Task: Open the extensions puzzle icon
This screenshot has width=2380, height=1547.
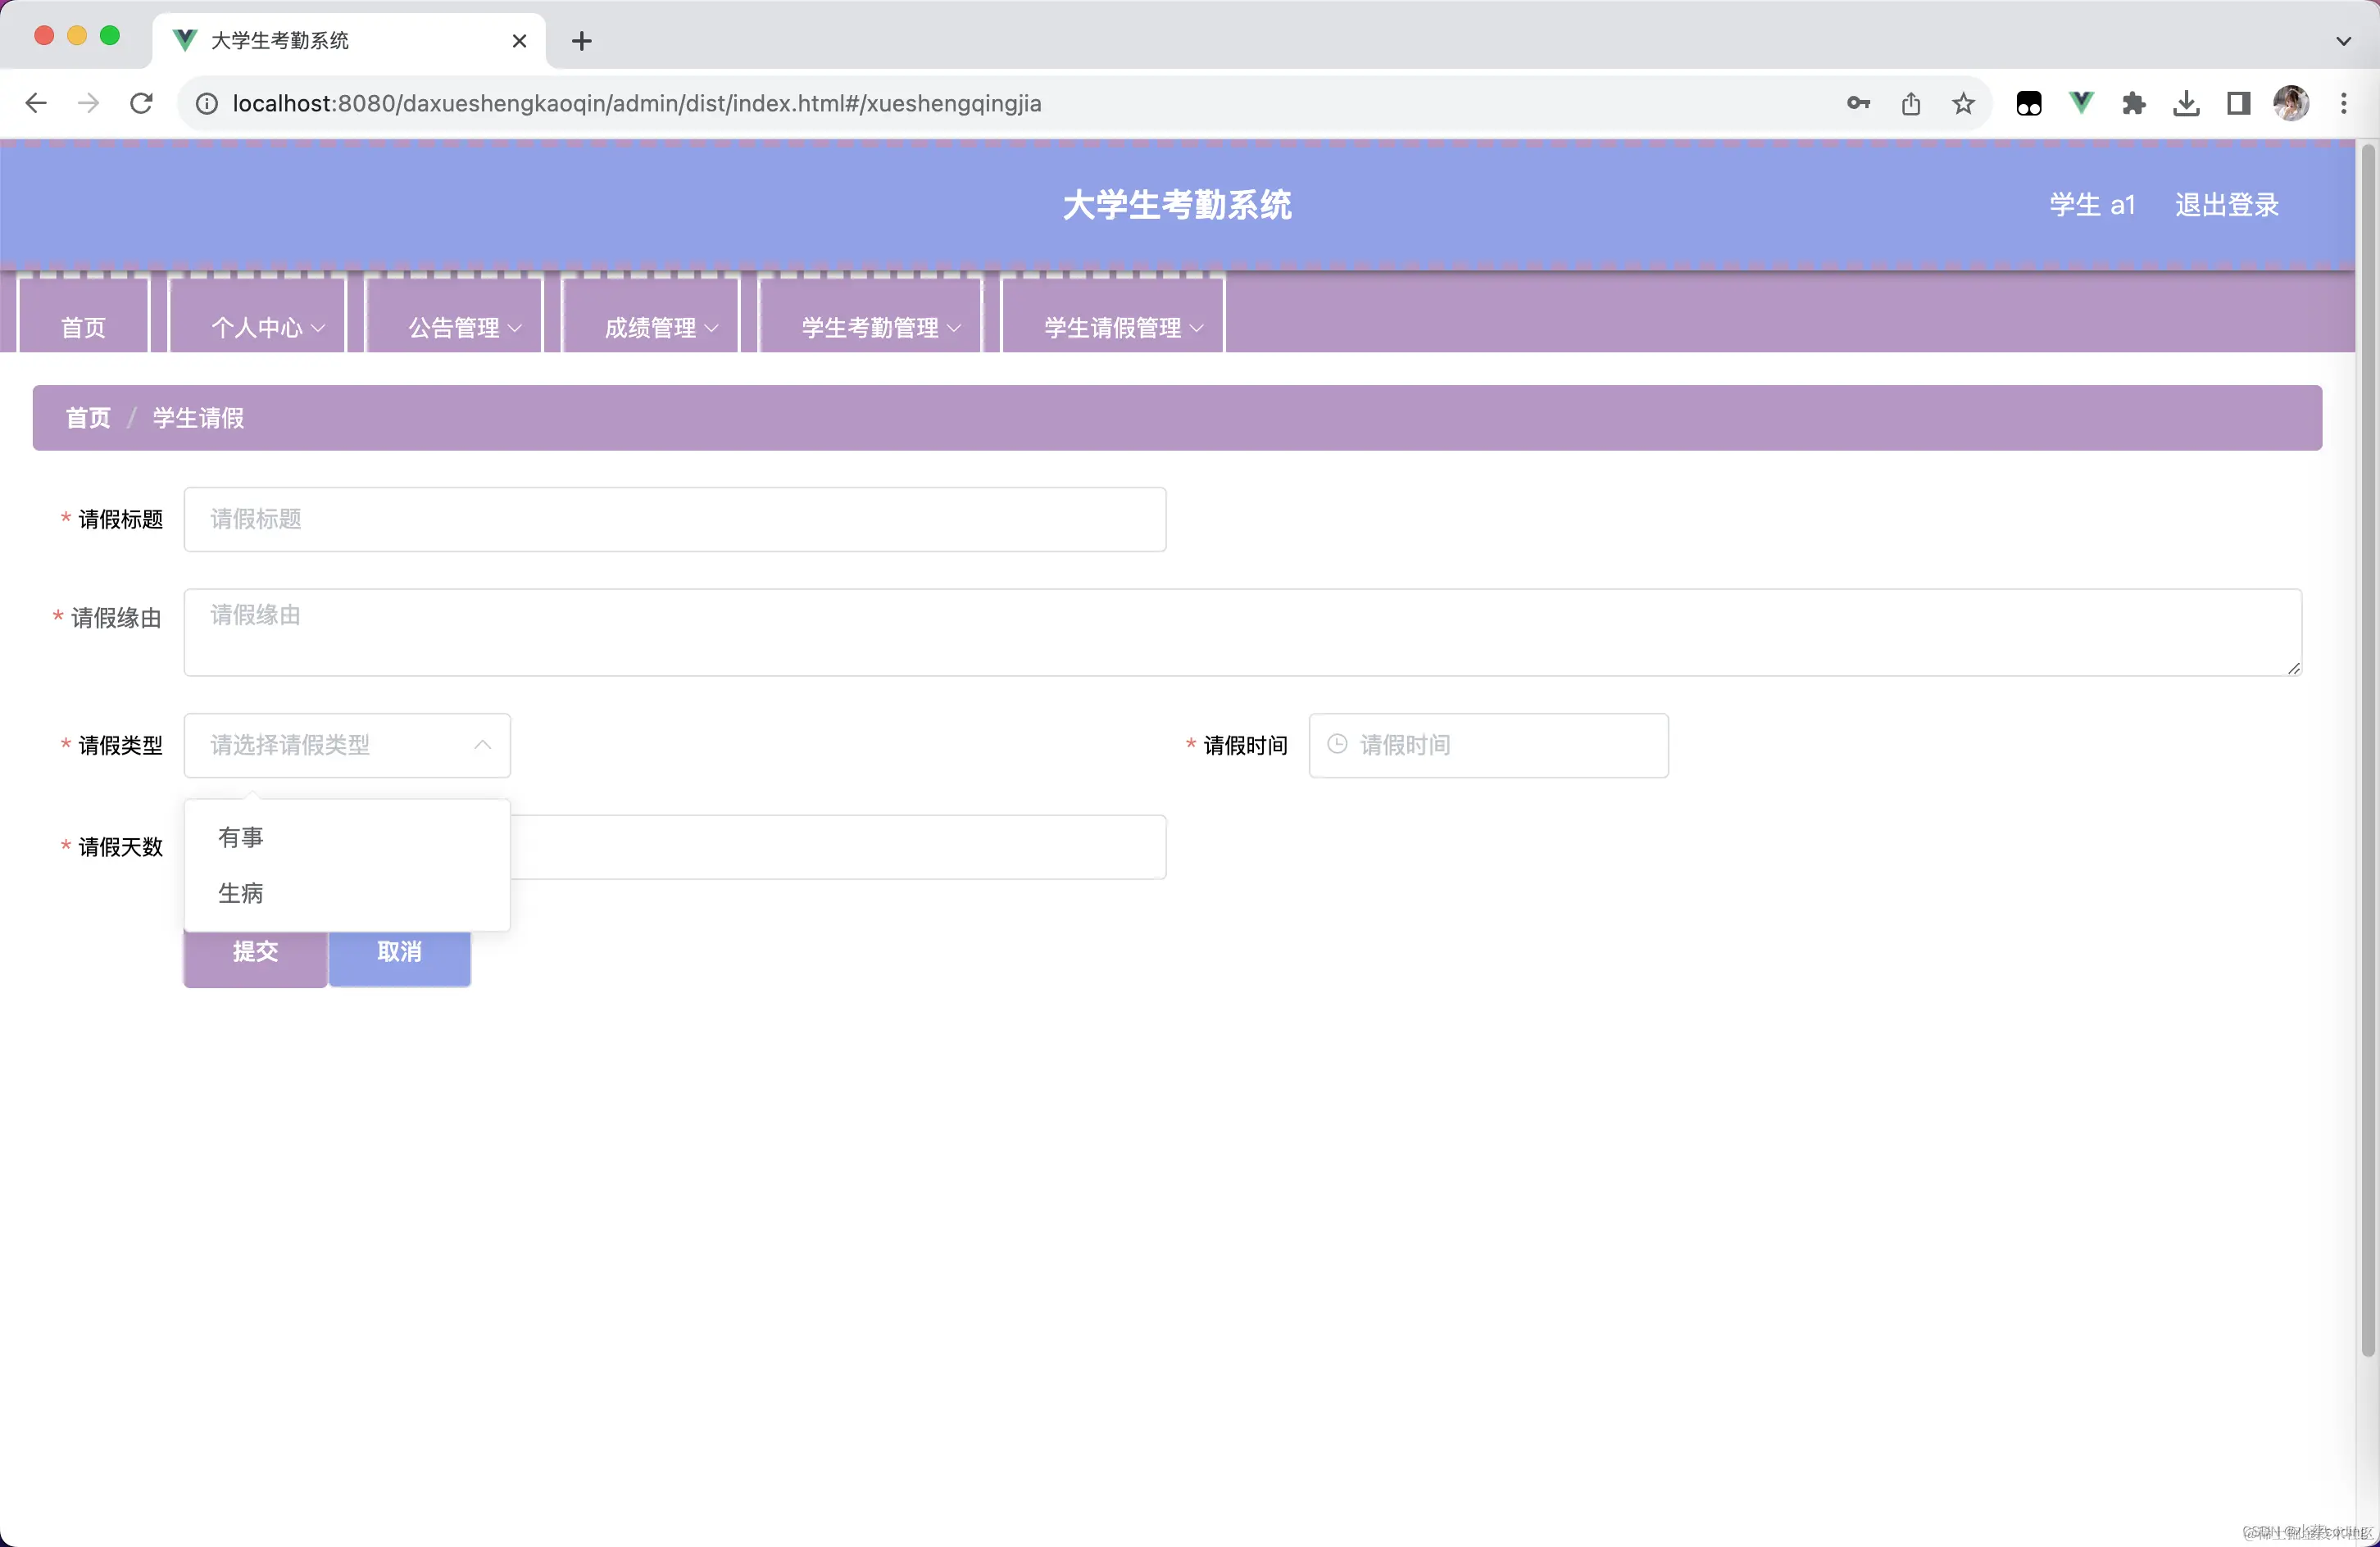Action: pos(2133,103)
